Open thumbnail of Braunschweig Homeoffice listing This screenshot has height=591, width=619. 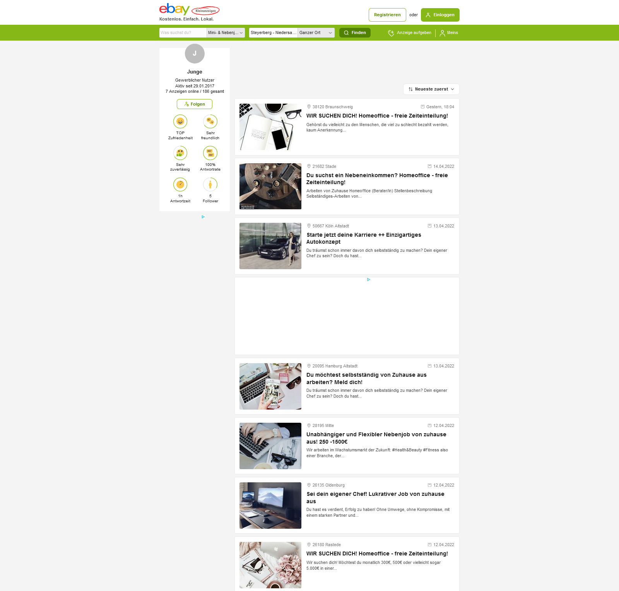(270, 127)
